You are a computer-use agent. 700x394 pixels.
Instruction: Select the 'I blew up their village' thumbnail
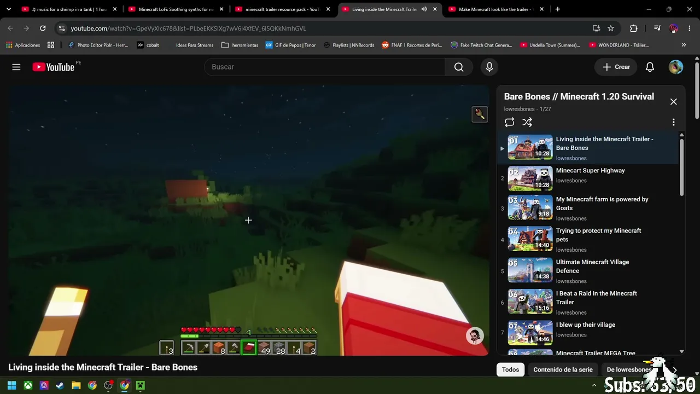tap(530, 333)
